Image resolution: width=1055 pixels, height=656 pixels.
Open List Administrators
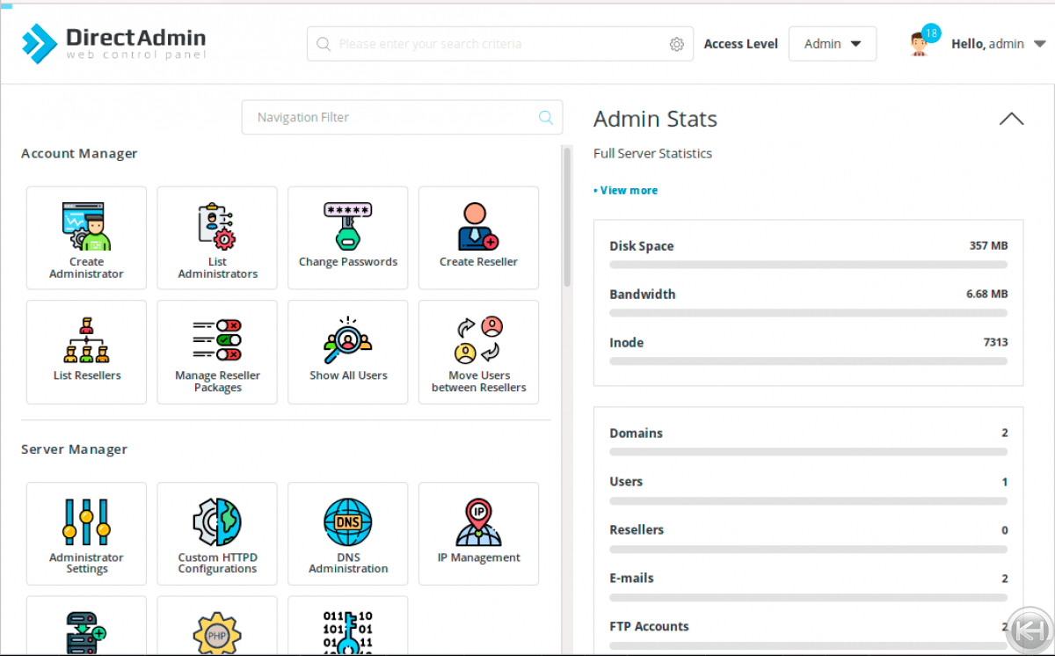217,237
